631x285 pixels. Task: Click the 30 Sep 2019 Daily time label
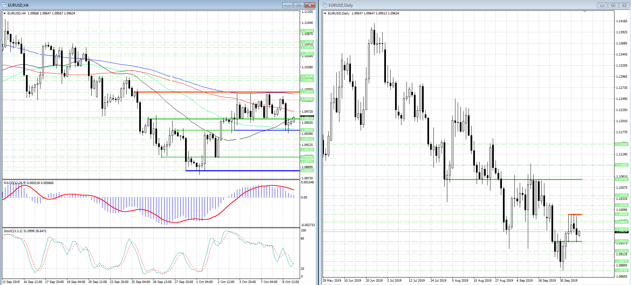569,281
